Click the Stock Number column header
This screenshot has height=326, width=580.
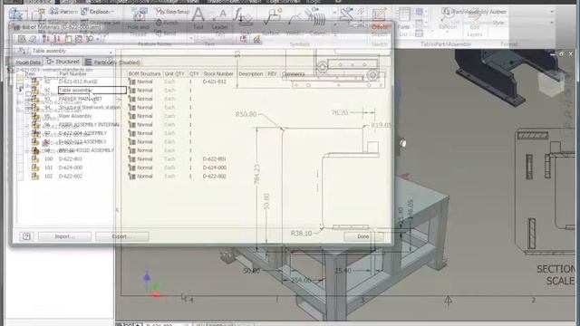point(218,74)
